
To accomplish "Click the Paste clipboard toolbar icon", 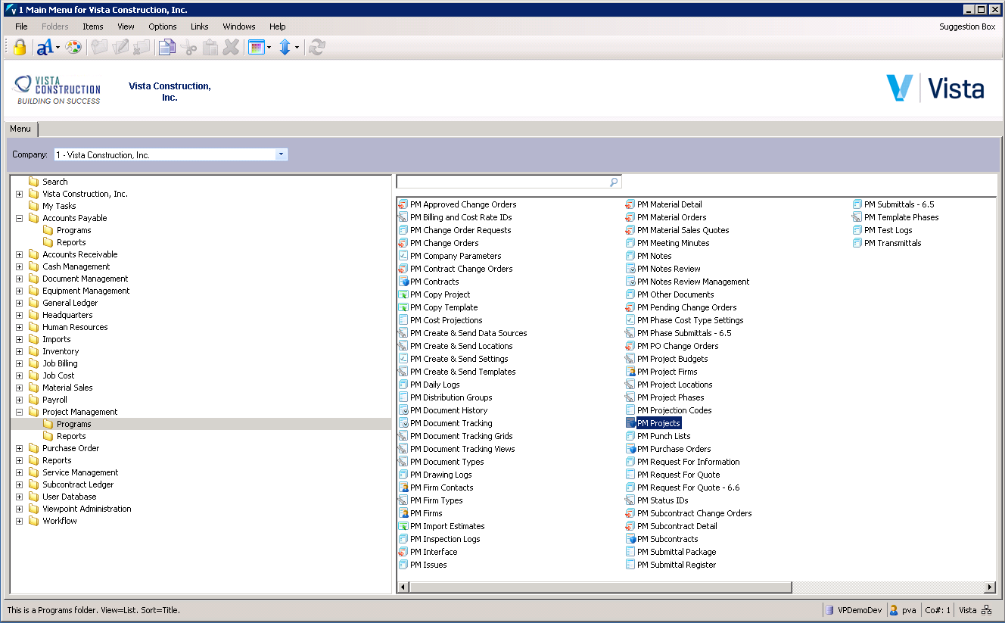I will click(210, 47).
